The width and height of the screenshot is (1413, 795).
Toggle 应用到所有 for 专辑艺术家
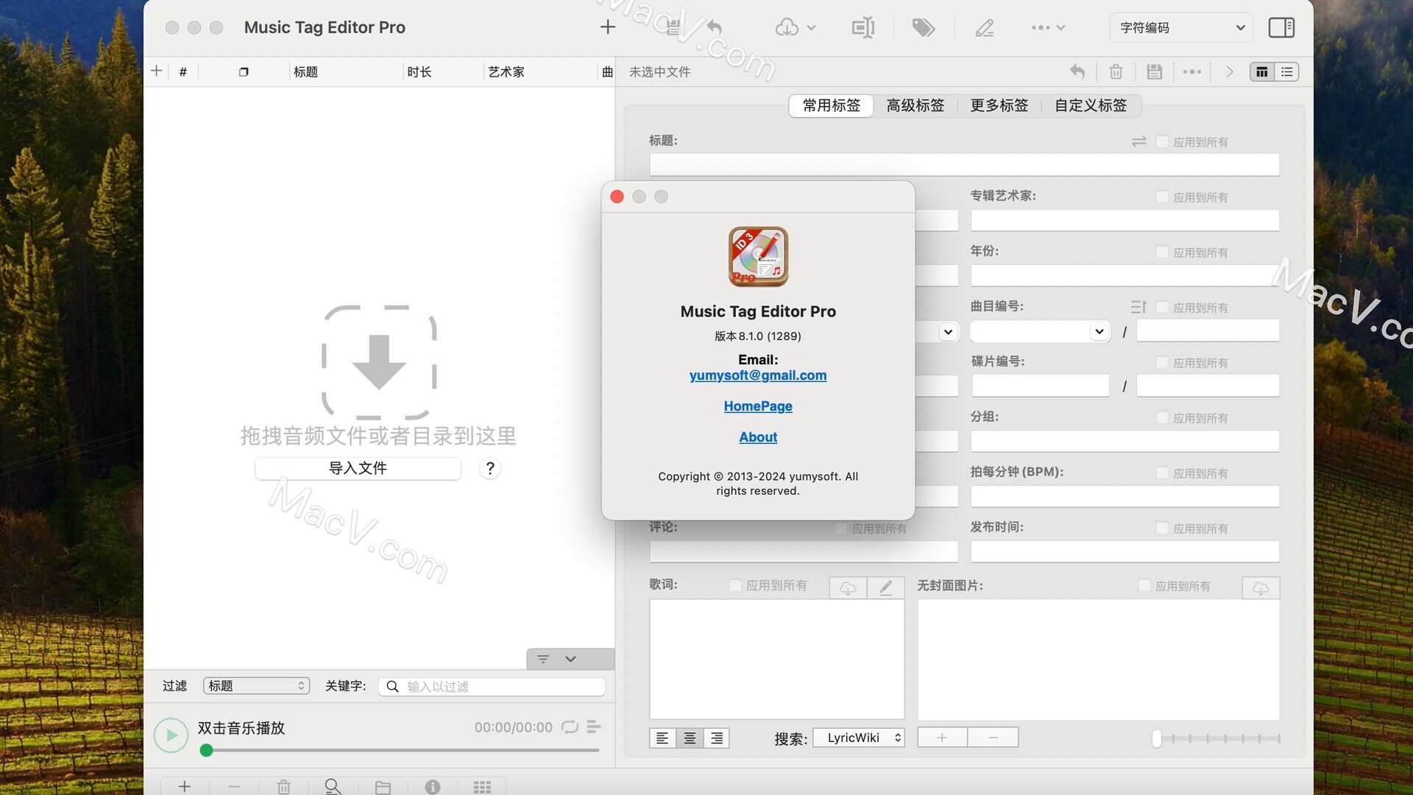[x=1162, y=197]
